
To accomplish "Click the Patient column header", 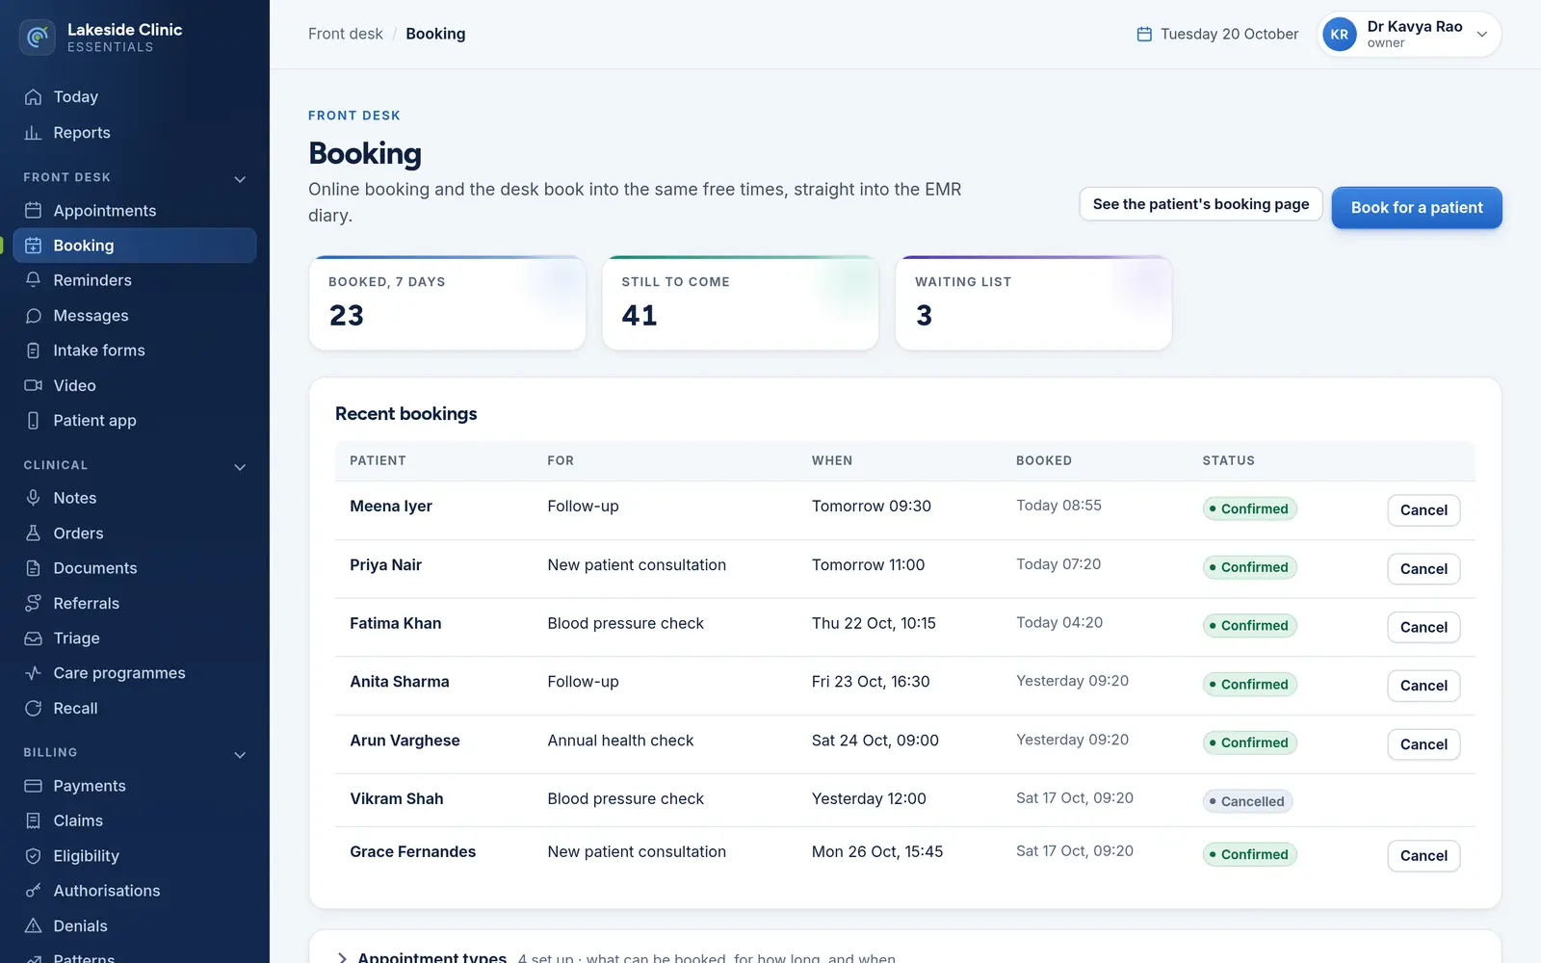I will point(378,460).
